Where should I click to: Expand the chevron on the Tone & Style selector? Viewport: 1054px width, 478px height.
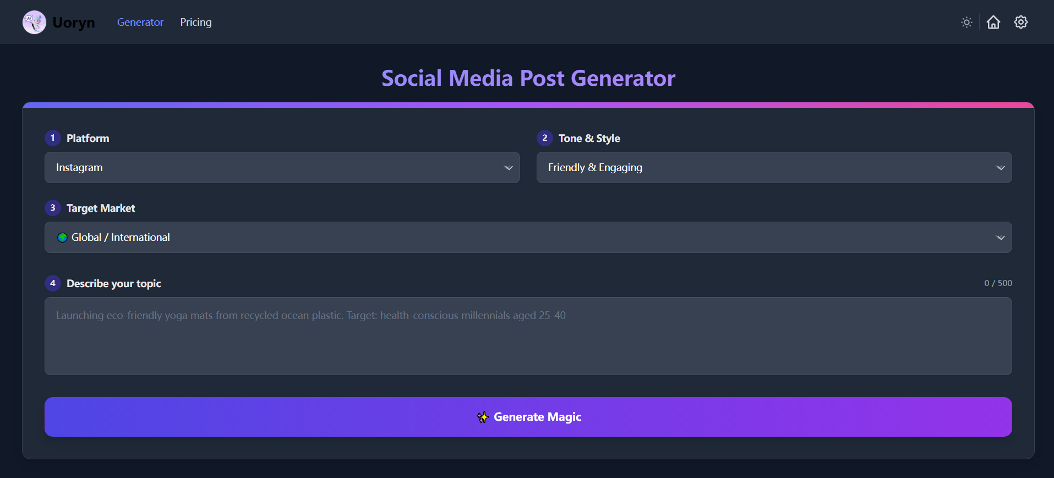(1000, 167)
